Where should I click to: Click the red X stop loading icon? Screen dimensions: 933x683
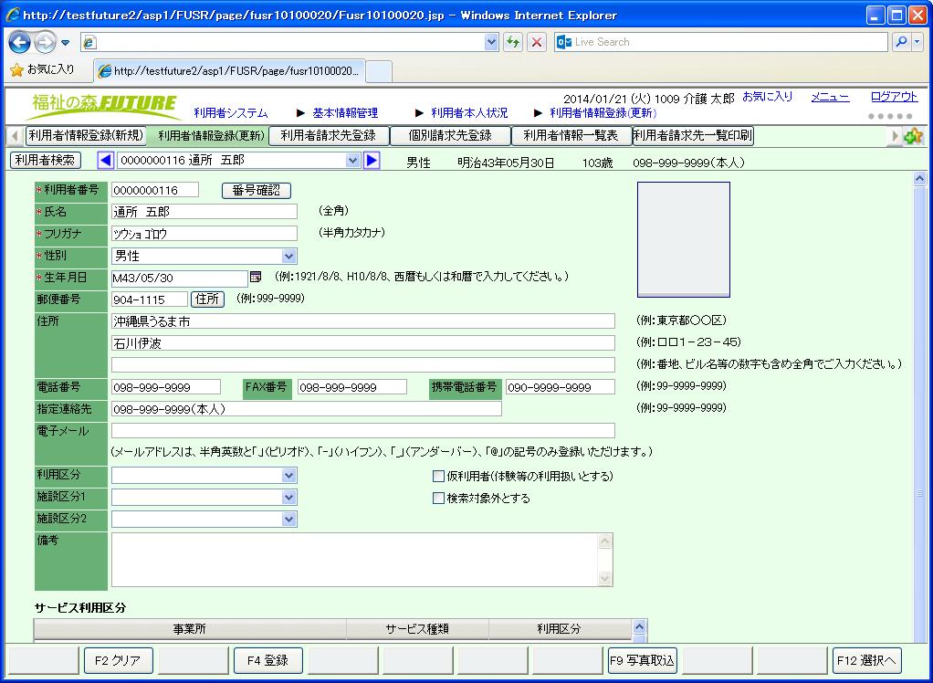pos(537,42)
